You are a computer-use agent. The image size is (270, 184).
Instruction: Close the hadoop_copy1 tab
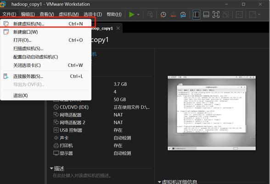[x=118, y=28]
